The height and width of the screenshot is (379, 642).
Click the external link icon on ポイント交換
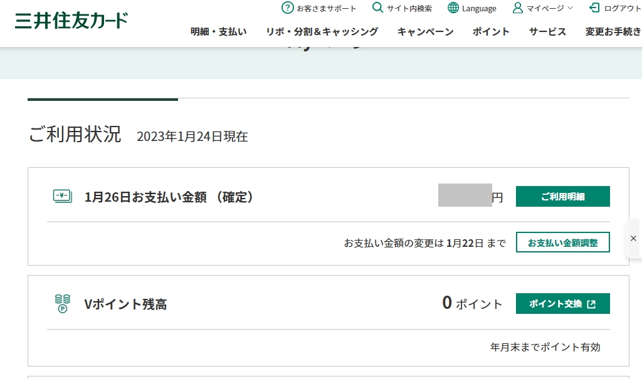point(591,304)
